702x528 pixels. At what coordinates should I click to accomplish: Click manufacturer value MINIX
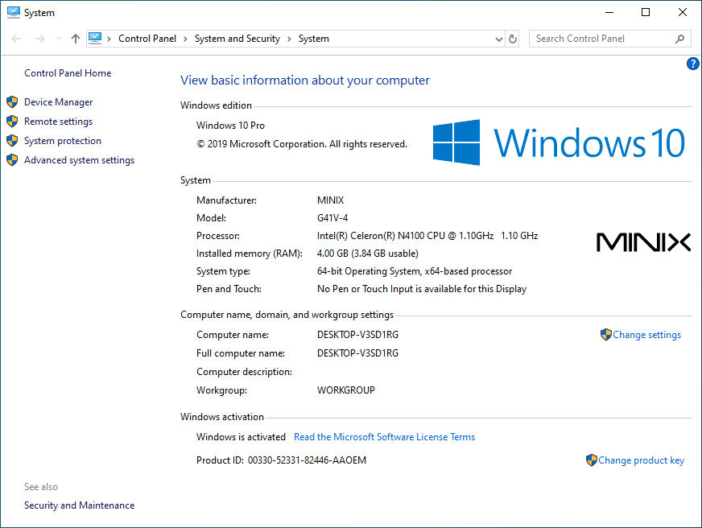330,200
